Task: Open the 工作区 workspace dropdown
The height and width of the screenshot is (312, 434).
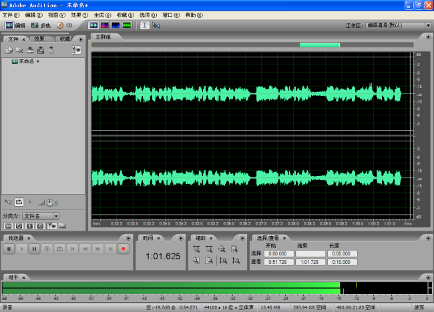Action: pos(399,25)
